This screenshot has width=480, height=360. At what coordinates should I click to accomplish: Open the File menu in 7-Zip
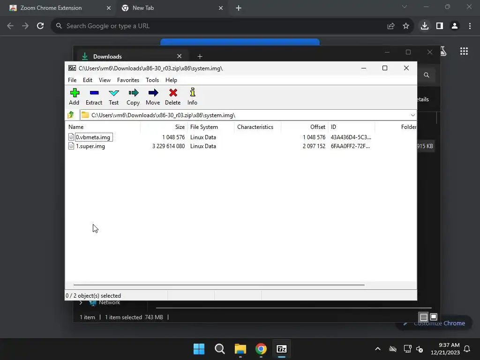pyautogui.click(x=72, y=80)
